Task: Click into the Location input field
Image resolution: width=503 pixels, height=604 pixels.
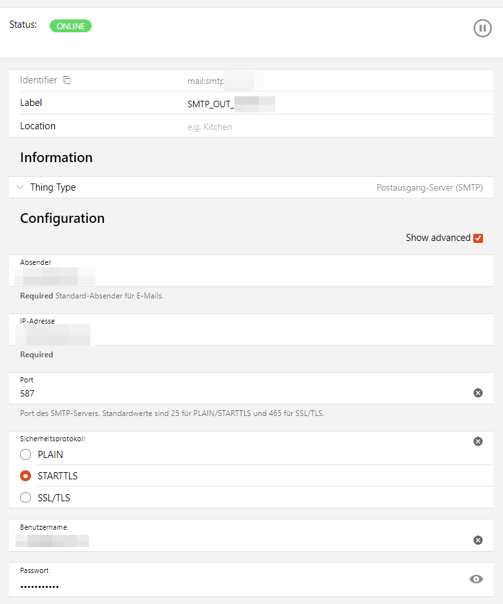Action: (x=323, y=127)
